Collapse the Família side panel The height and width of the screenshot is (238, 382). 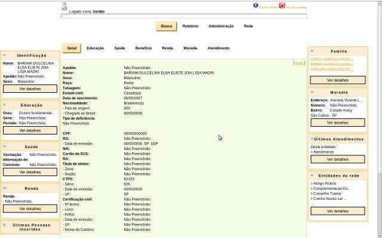pos(312,51)
